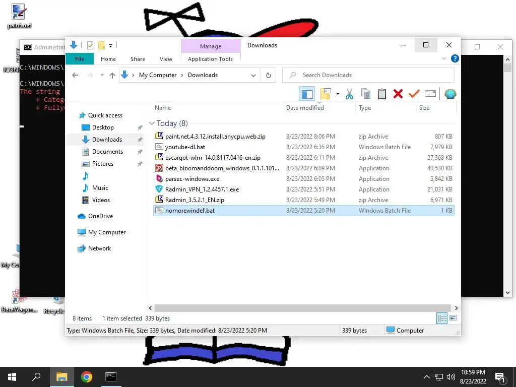Select beta_bloomanddoom_windows application file
516x387 pixels.
tap(304, 168)
